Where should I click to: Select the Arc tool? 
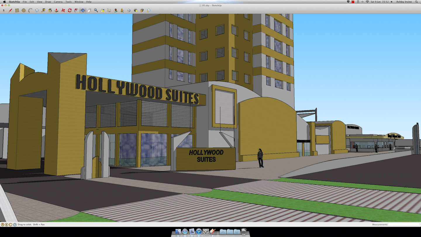30,10
